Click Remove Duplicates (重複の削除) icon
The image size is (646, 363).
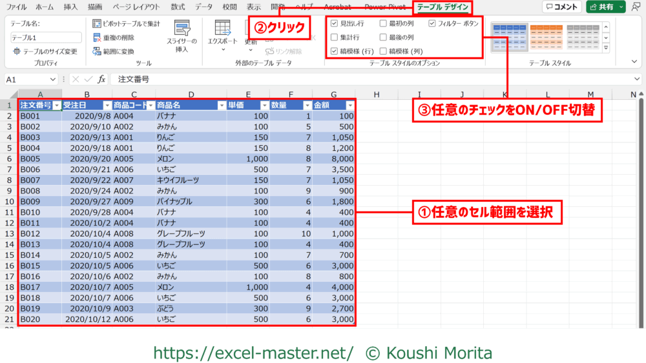pyautogui.click(x=97, y=38)
